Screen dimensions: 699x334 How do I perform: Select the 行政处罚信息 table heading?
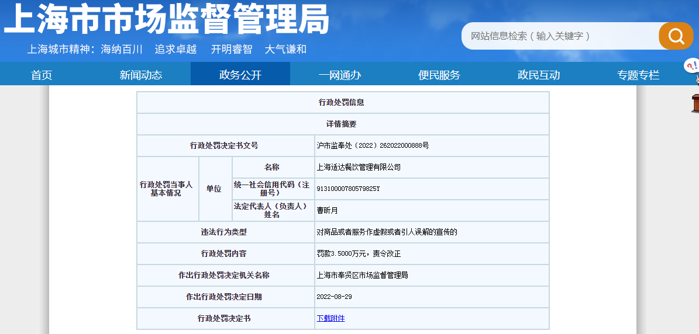point(342,102)
